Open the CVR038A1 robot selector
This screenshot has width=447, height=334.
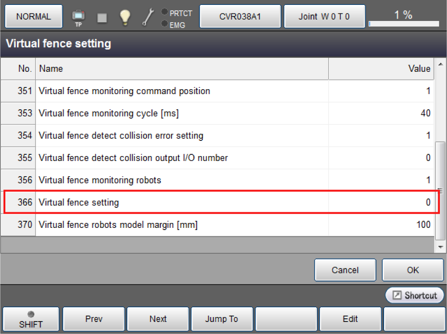point(240,17)
